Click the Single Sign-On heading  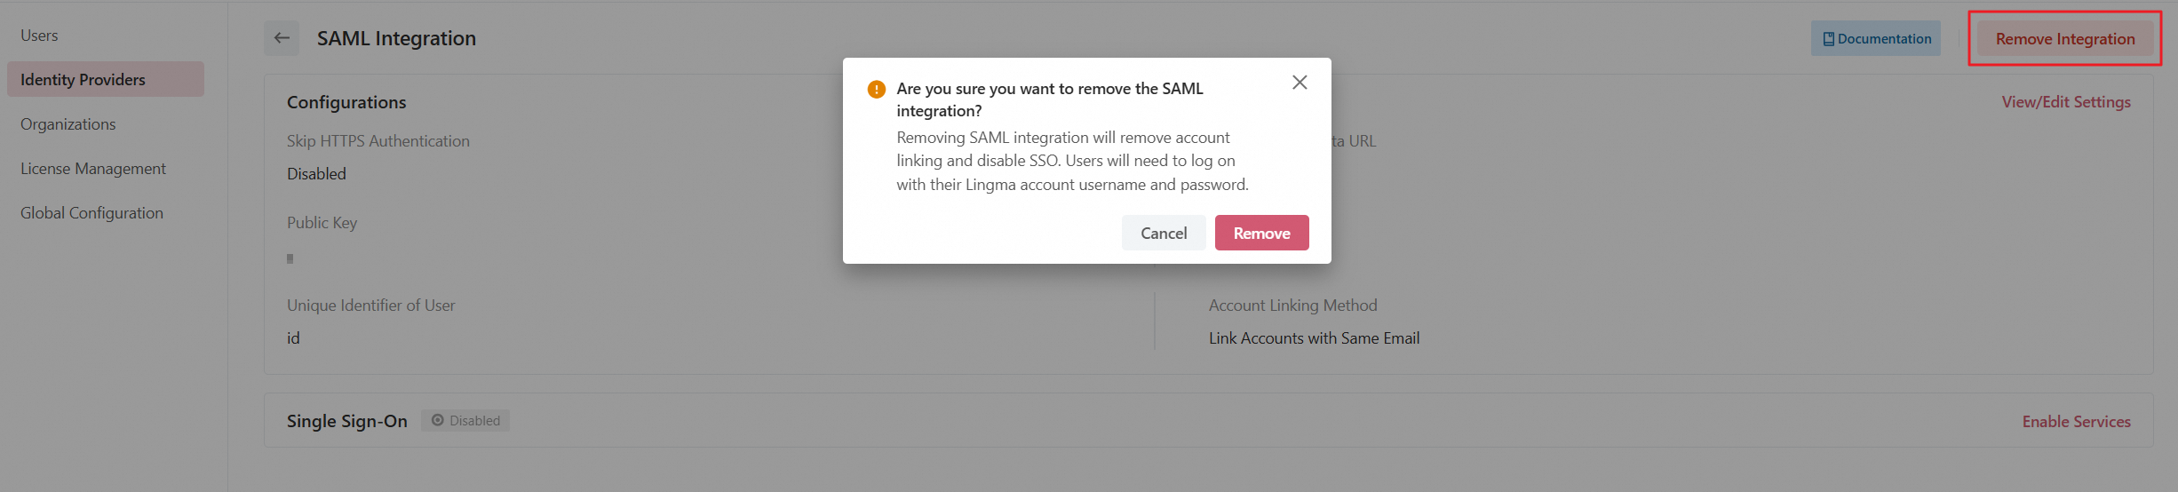pyautogui.click(x=347, y=421)
